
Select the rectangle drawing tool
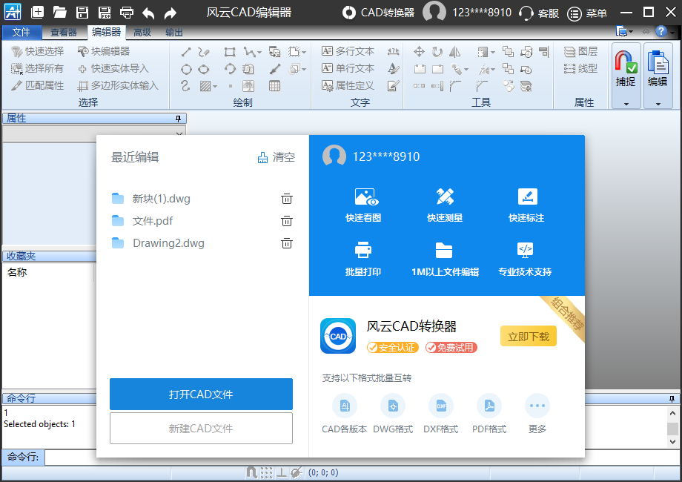click(x=230, y=52)
